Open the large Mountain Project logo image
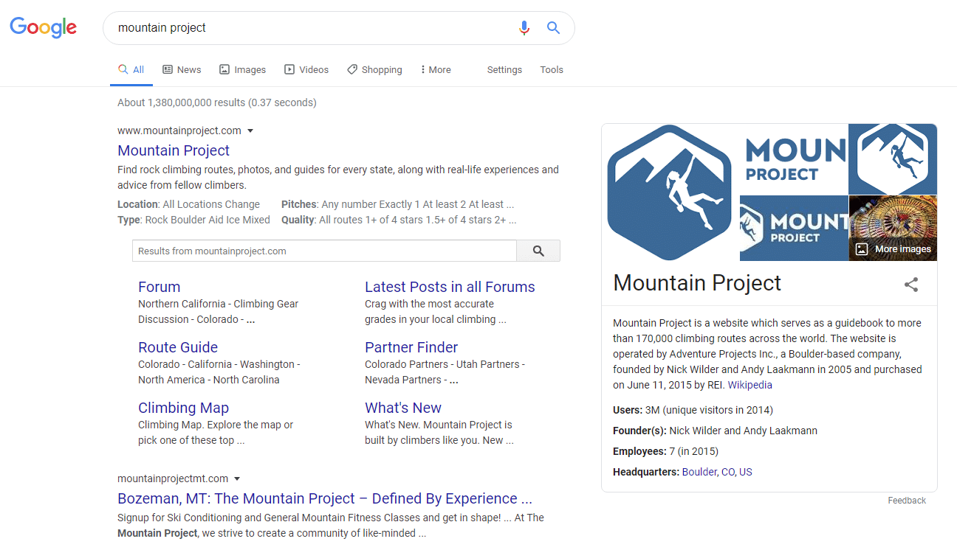Image resolution: width=957 pixels, height=550 pixels. pos(670,192)
